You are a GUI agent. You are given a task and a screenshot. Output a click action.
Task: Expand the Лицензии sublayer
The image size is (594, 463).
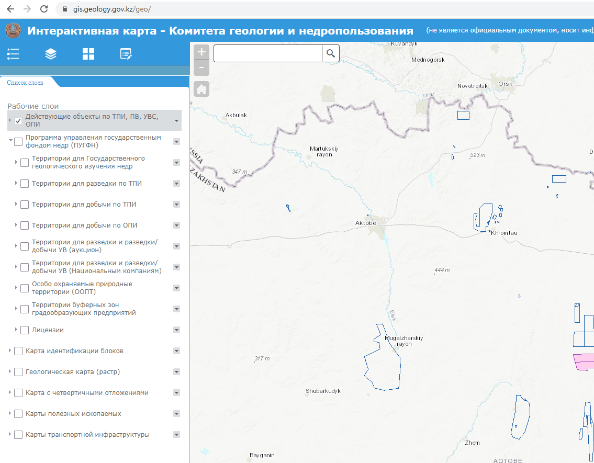16,330
